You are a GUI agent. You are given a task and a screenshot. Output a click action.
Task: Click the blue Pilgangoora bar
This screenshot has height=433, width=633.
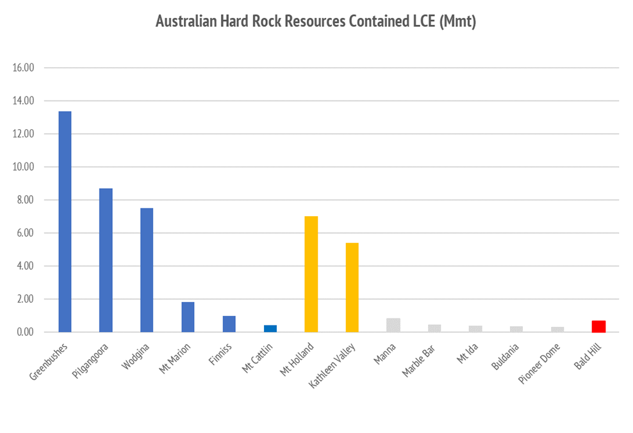click(x=106, y=260)
